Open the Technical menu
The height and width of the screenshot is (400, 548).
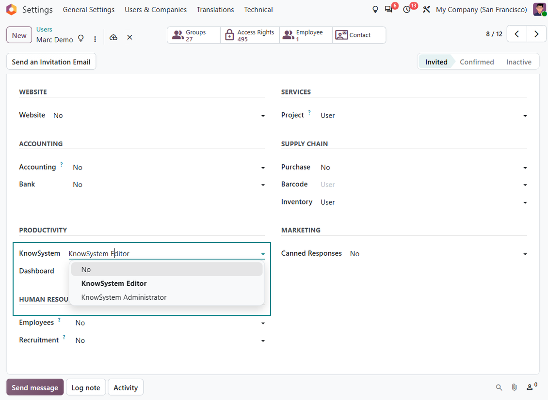[258, 9]
